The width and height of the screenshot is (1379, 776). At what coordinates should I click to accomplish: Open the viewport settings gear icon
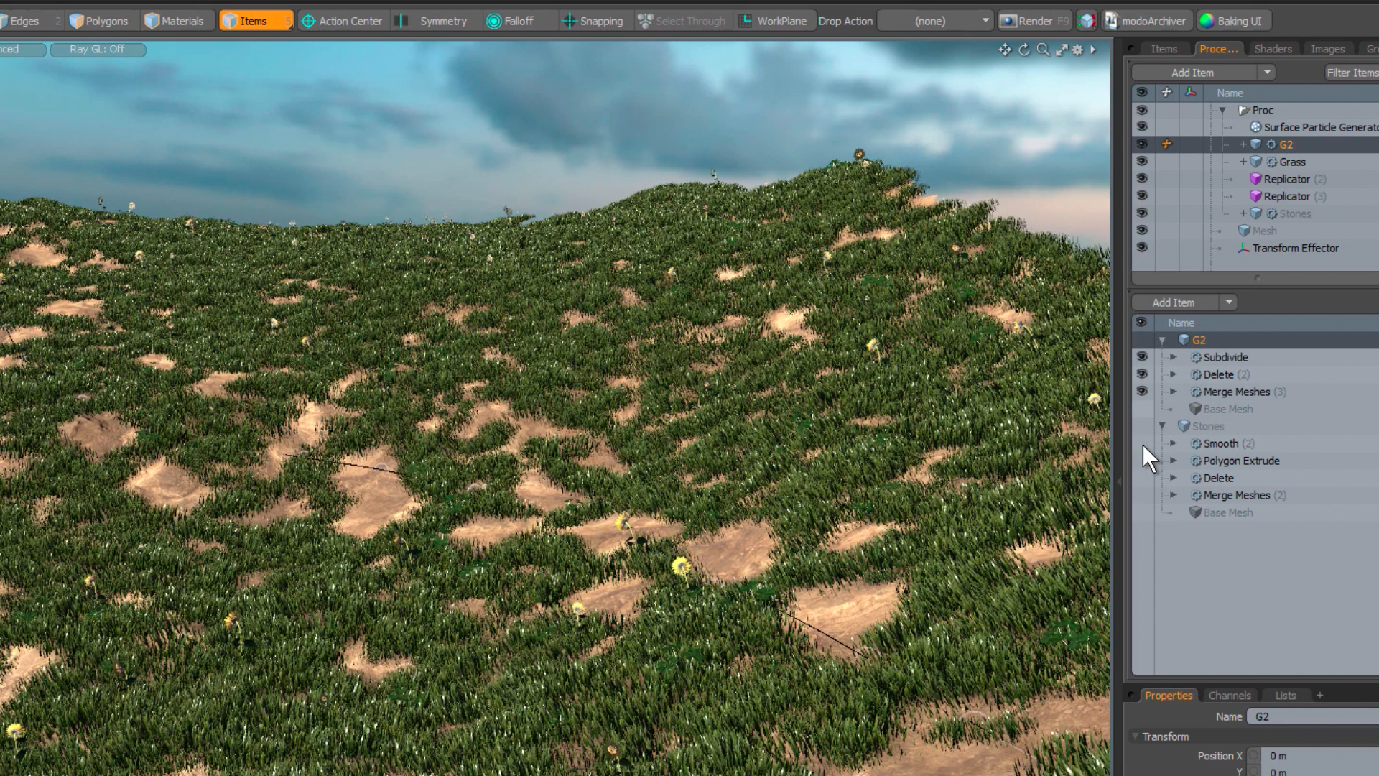1077,50
